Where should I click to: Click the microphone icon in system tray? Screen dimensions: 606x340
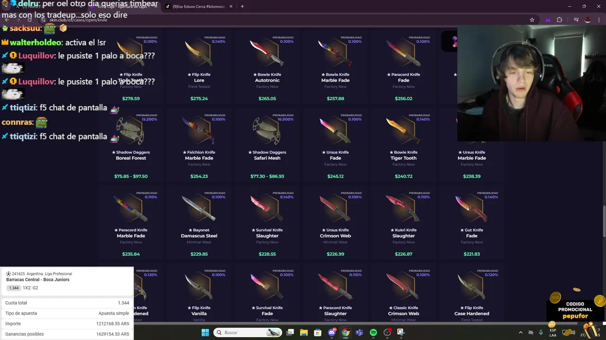tap(541, 332)
